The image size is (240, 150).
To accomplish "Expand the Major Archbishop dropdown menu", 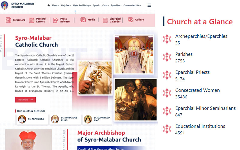I will (x=82, y=5).
